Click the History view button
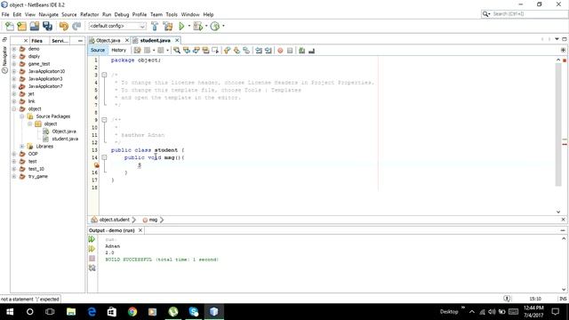 118,50
